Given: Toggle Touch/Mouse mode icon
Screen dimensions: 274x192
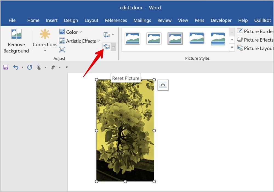Looking at the screenshot, I should coord(39,67).
